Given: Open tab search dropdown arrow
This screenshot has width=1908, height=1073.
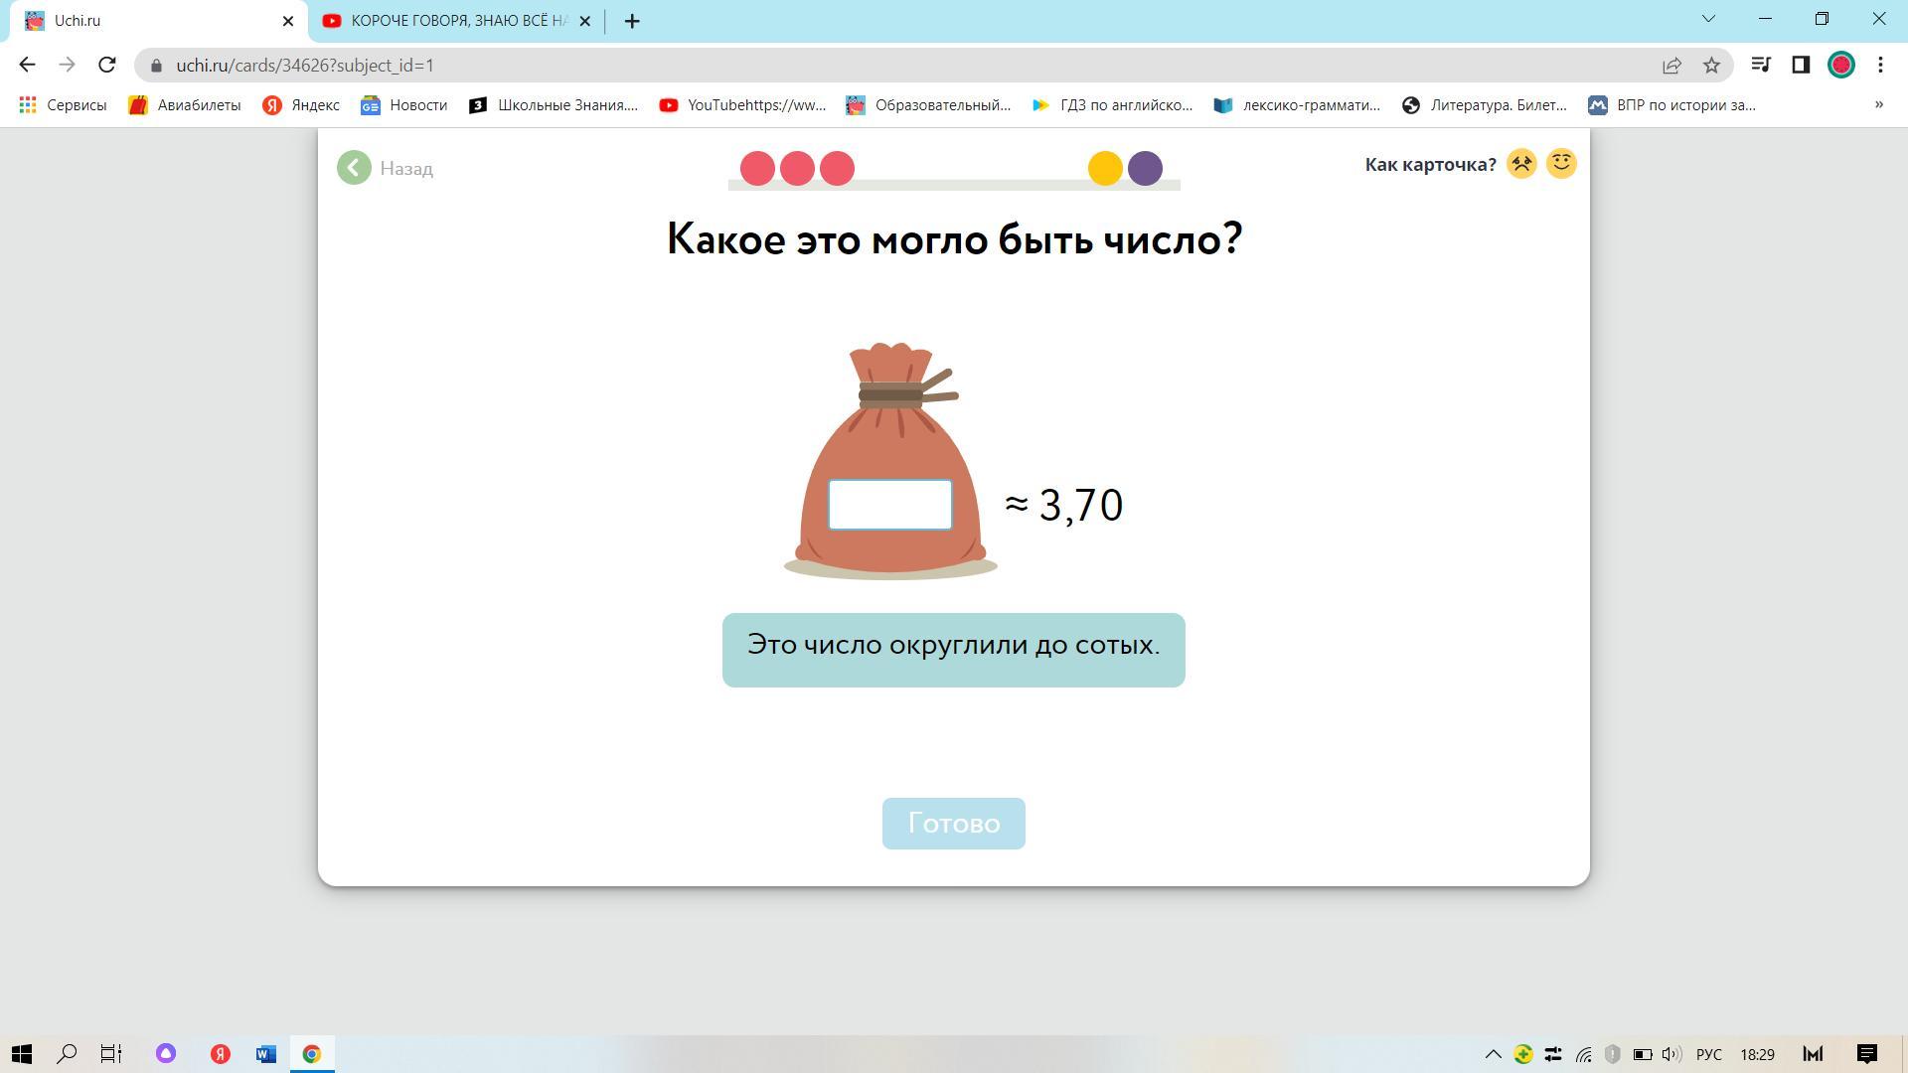Looking at the screenshot, I should tap(1709, 19).
